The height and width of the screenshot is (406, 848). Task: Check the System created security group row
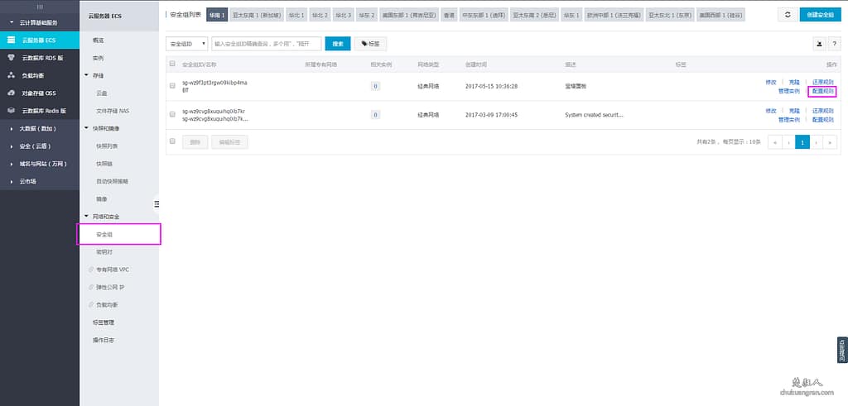coord(172,114)
